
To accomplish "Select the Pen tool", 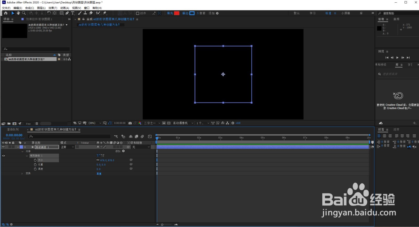I will tap(67, 13).
